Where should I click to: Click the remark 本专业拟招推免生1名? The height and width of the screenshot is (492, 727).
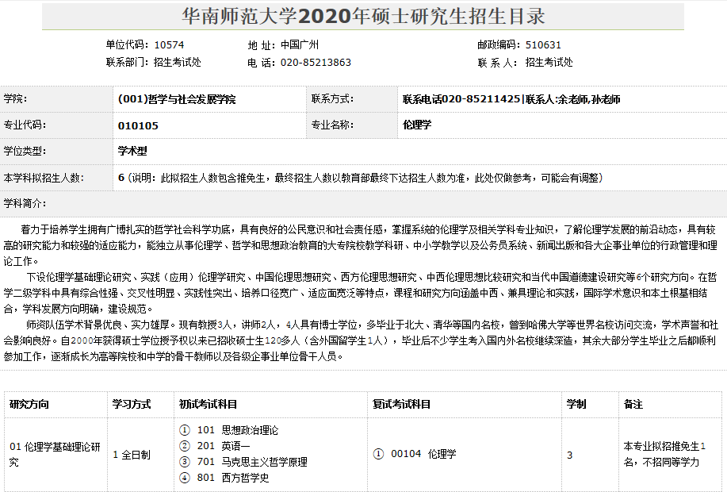tap(664, 454)
